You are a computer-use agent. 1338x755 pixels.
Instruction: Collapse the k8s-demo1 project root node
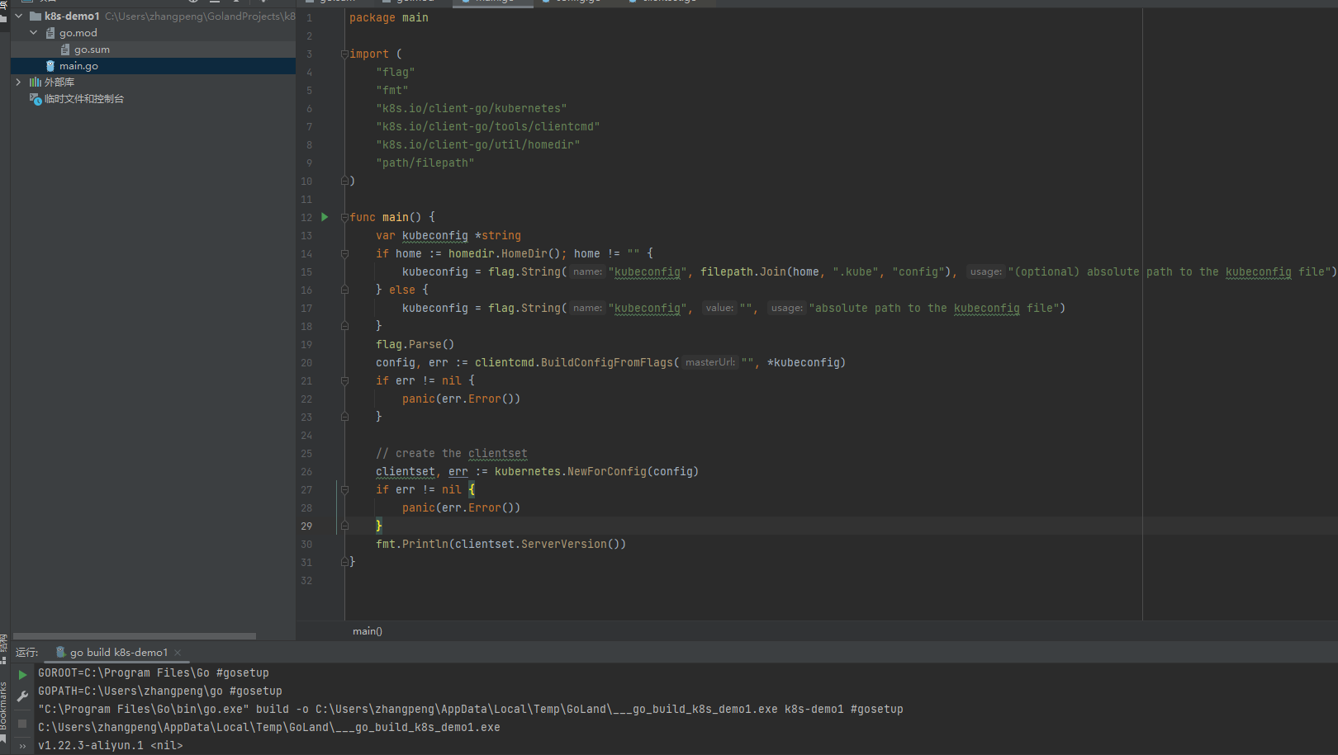tap(18, 16)
